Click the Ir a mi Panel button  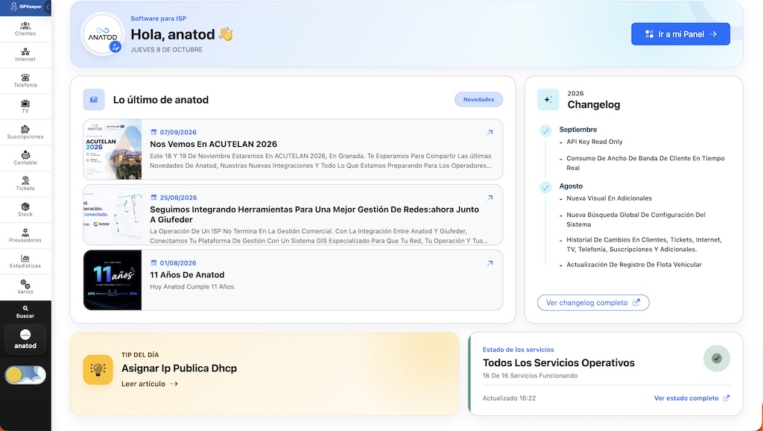(680, 34)
